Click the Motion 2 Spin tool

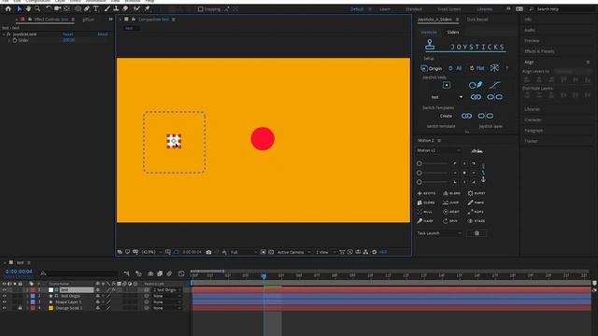[x=450, y=221]
